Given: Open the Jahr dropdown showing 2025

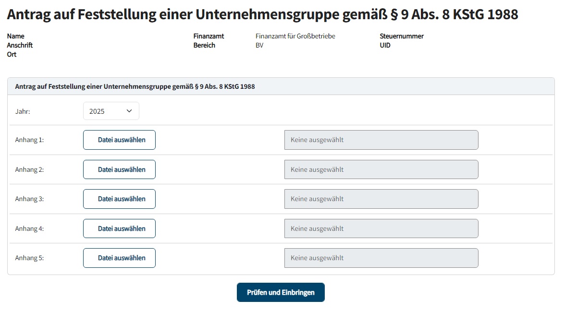Looking at the screenshot, I should 111,111.
